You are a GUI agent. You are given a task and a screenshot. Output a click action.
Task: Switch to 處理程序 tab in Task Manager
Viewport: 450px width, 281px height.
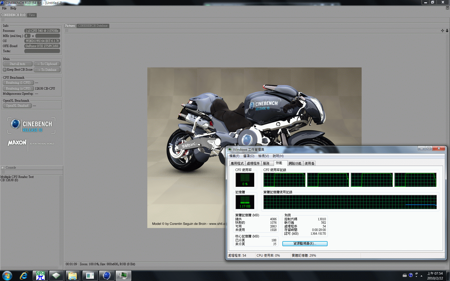pos(253,164)
